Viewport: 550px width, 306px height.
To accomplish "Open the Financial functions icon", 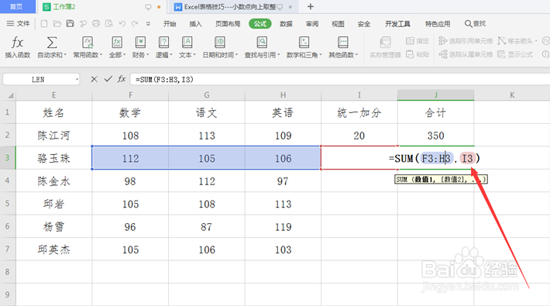I will (x=140, y=43).
